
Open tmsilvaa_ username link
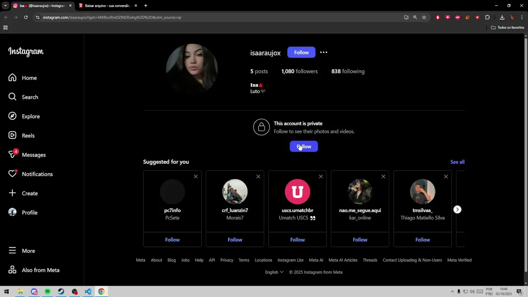[423, 210]
